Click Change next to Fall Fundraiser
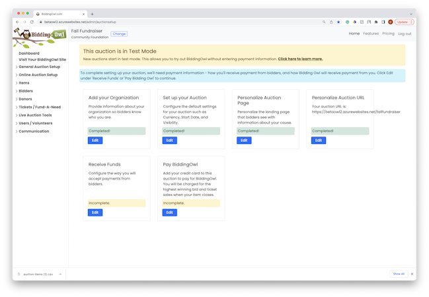 (x=119, y=34)
